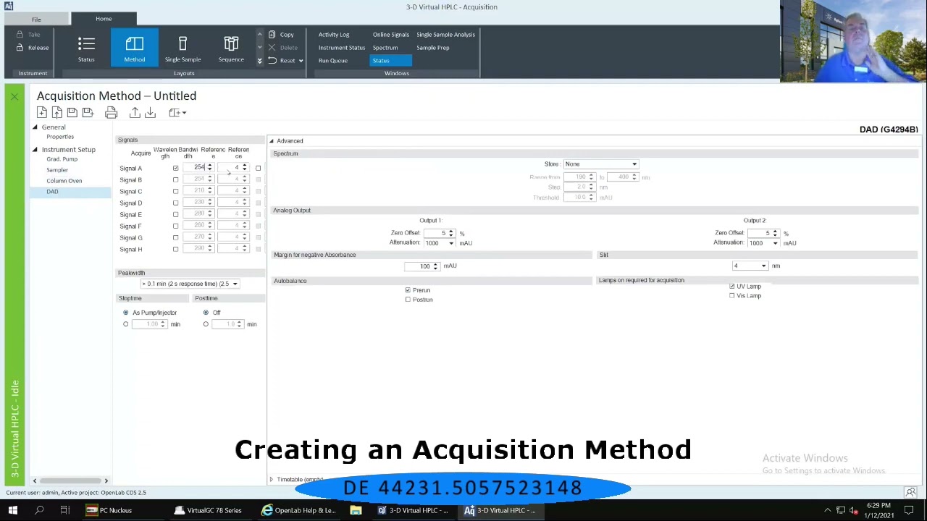
Task: Open Windows search on taskbar
Action: click(x=39, y=511)
